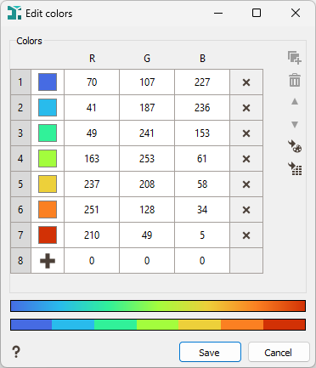Save the color changes

click(210, 352)
